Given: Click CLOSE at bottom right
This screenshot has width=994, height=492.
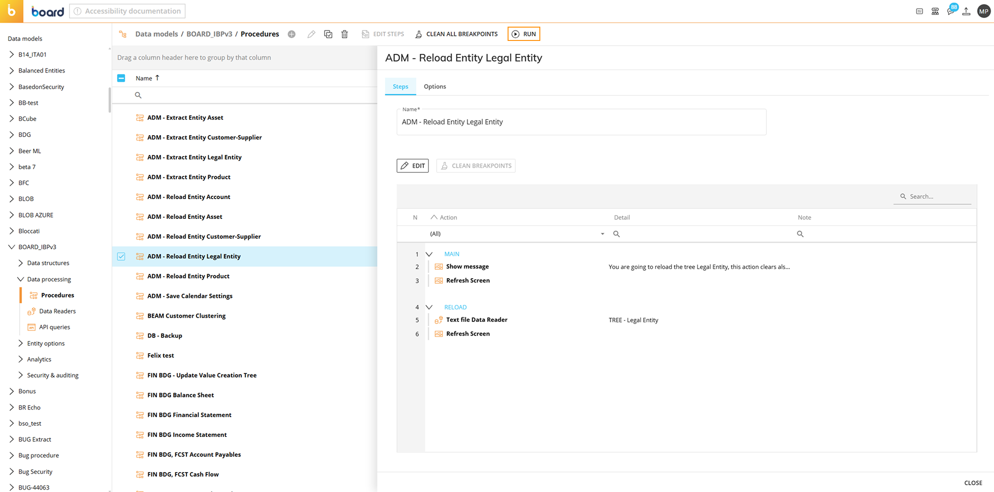Looking at the screenshot, I should coord(973,483).
